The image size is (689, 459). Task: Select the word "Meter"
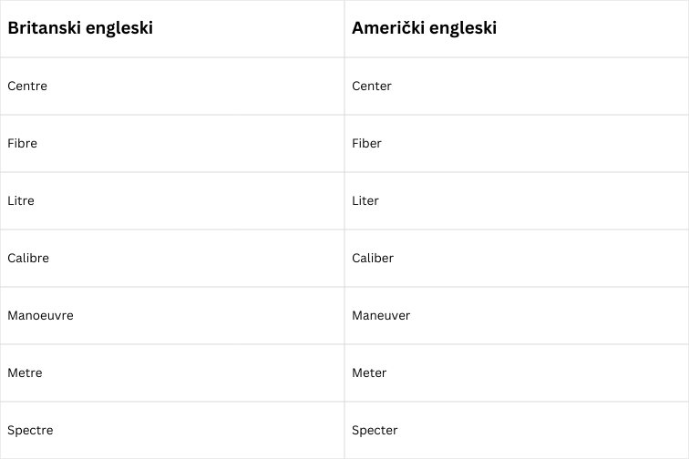369,373
